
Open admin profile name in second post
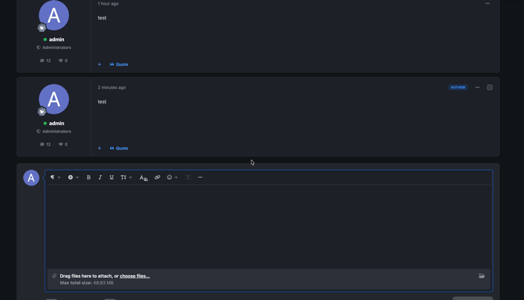[x=56, y=124]
